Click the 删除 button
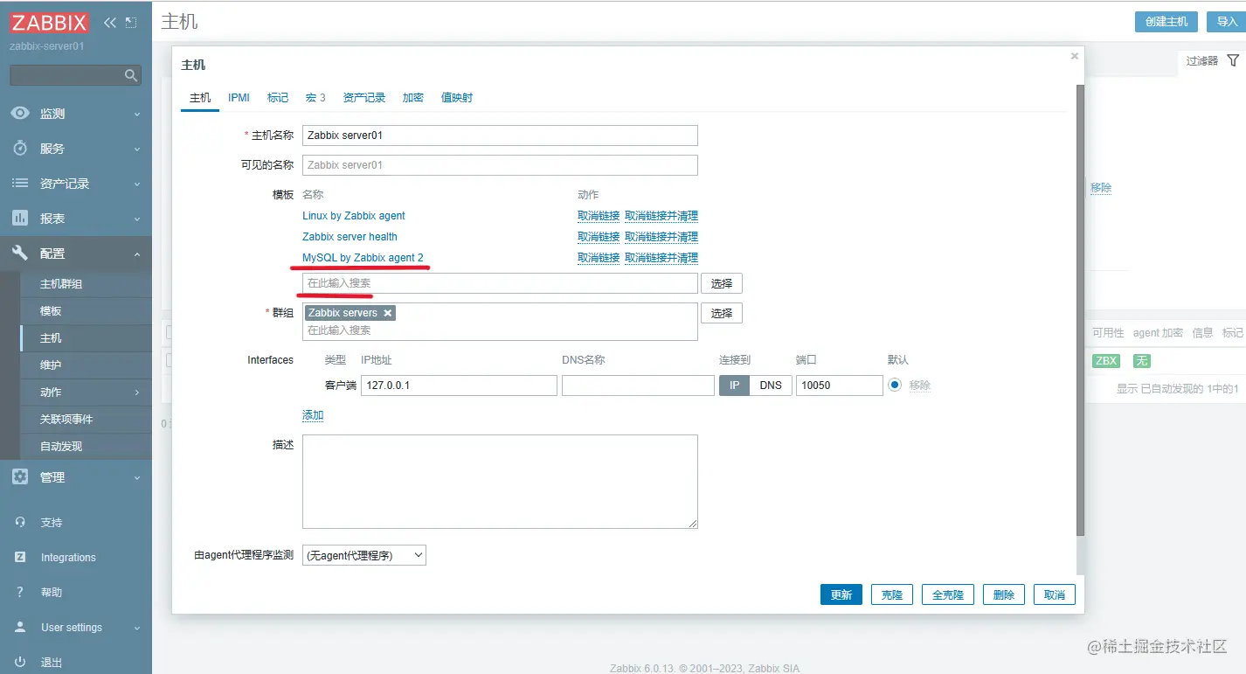 pos(1004,594)
